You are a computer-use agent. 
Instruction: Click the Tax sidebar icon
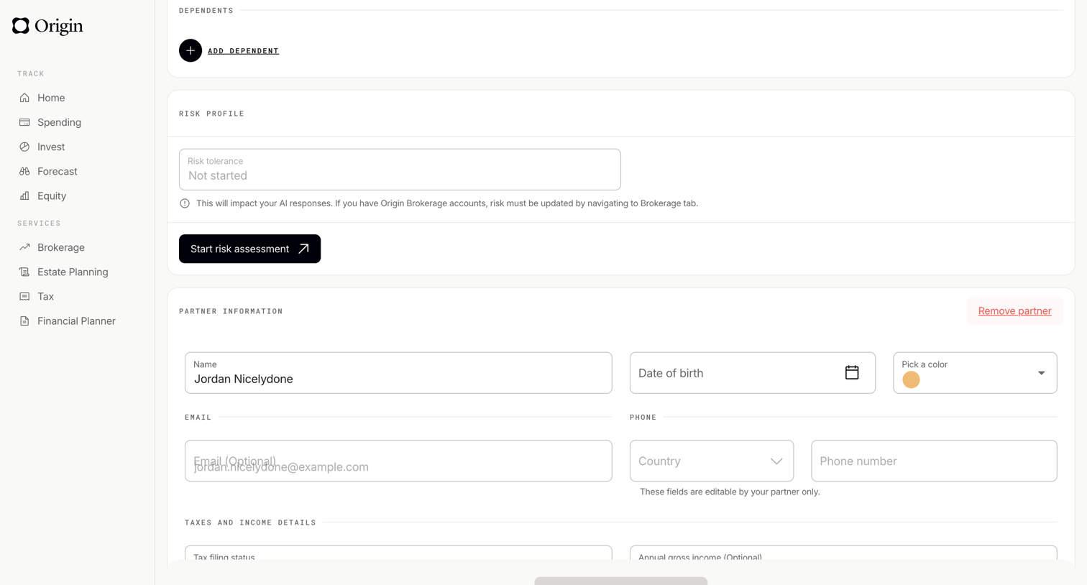[24, 296]
